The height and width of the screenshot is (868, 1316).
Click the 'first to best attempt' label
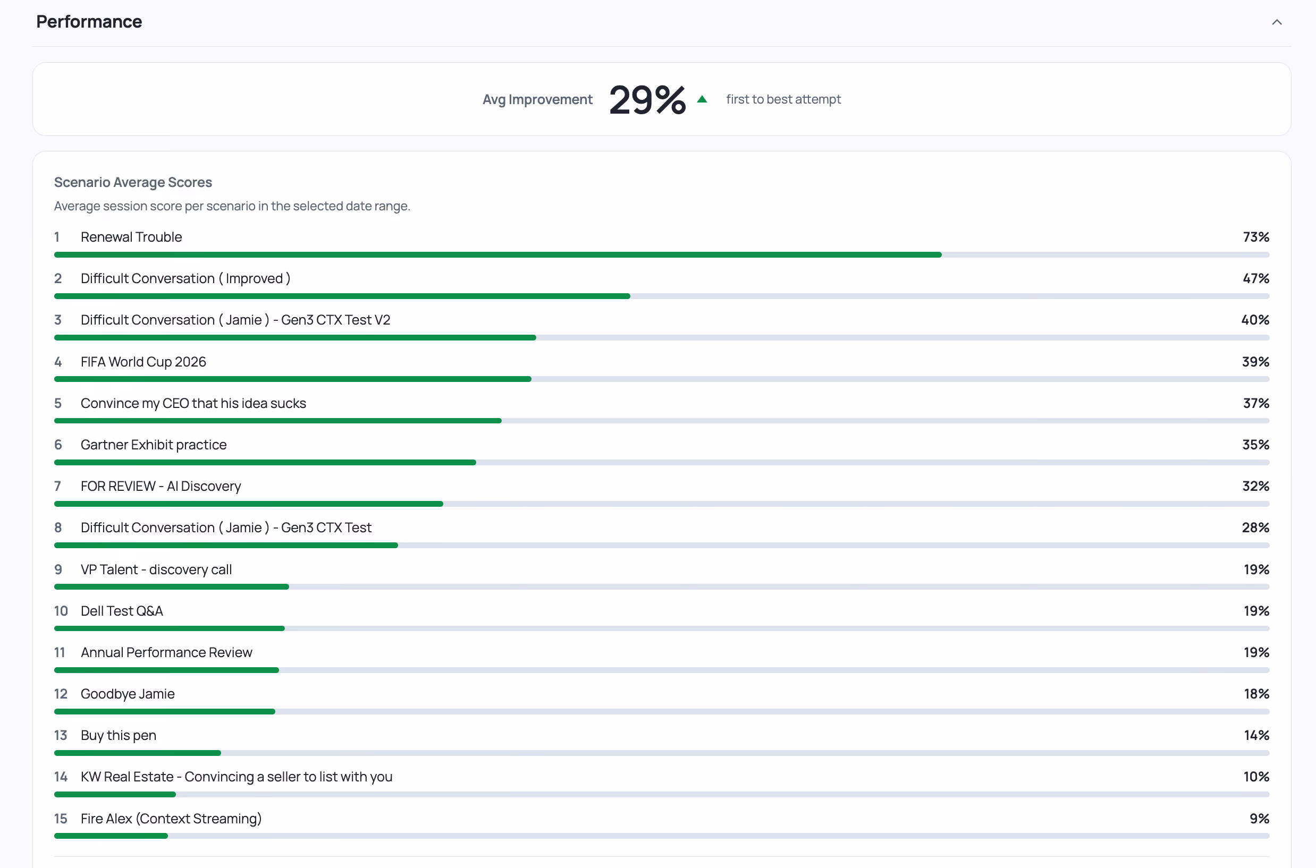coord(783,100)
